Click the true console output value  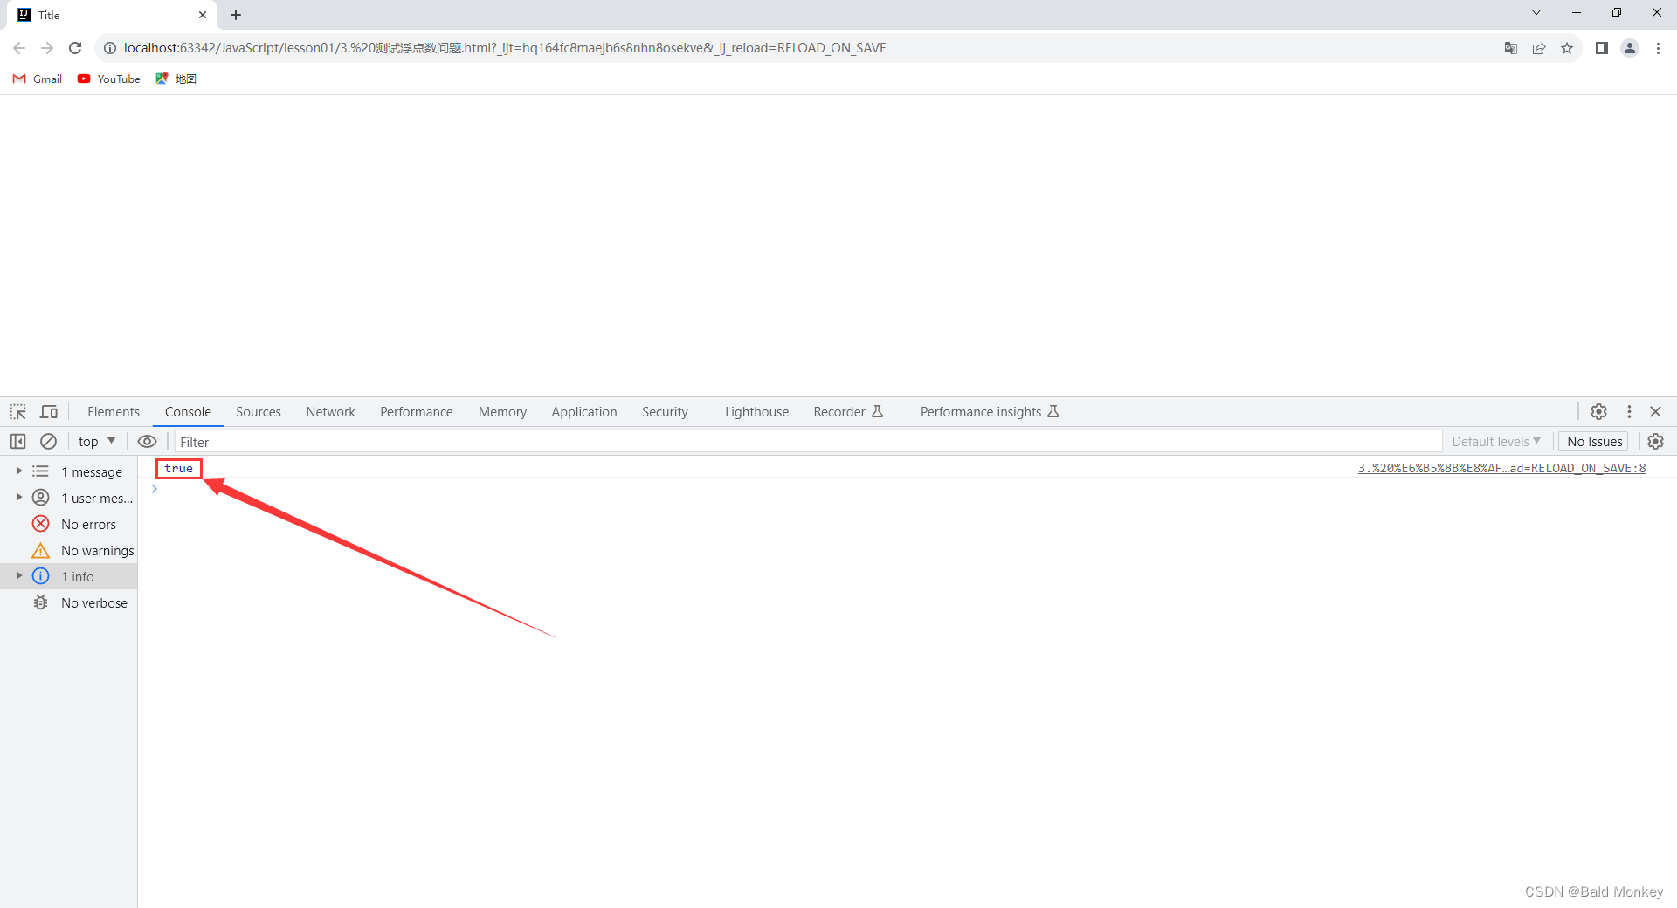178,469
